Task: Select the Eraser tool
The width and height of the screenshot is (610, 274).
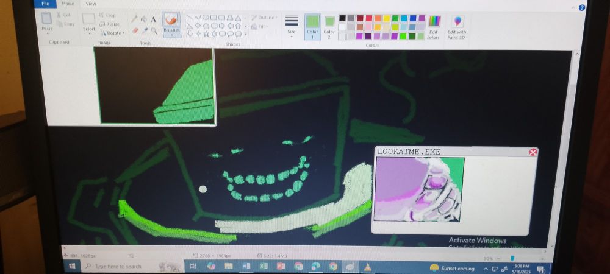Action: tap(135, 30)
